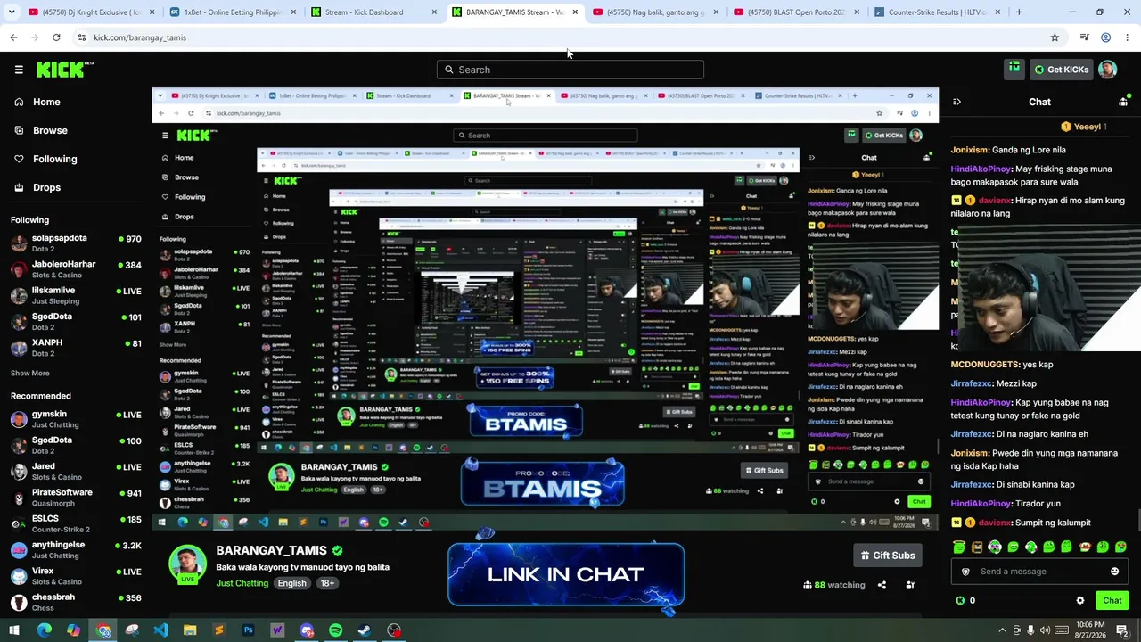Open File Explorer from the taskbar
Image resolution: width=1141 pixels, height=642 pixels.
click(x=190, y=630)
